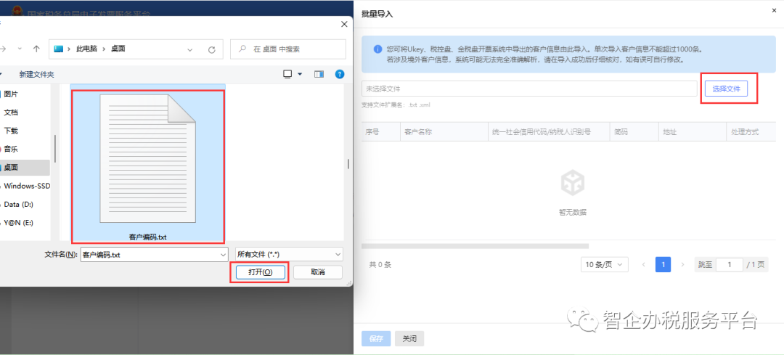This screenshot has height=355, width=784.
Task: Go to next page arrow
Action: coord(682,264)
